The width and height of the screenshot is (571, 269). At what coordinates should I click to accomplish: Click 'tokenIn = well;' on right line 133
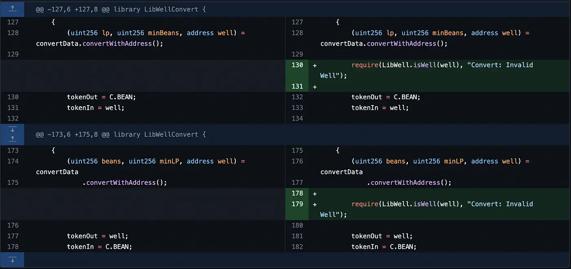click(x=380, y=108)
